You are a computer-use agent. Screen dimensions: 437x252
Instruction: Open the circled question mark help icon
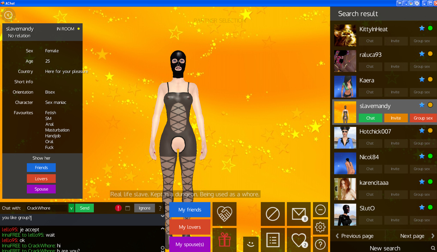pyautogui.click(x=320, y=244)
